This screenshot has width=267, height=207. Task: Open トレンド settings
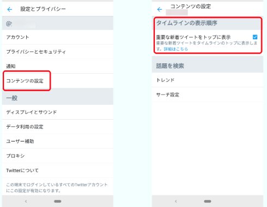pos(208,80)
